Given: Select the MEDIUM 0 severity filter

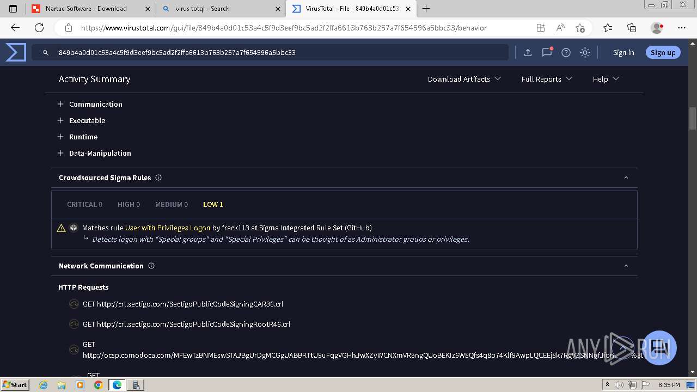Looking at the screenshot, I should tap(172, 204).
